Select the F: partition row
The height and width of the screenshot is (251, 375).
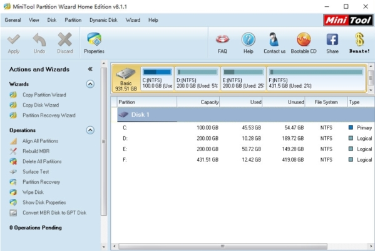tap(246, 159)
